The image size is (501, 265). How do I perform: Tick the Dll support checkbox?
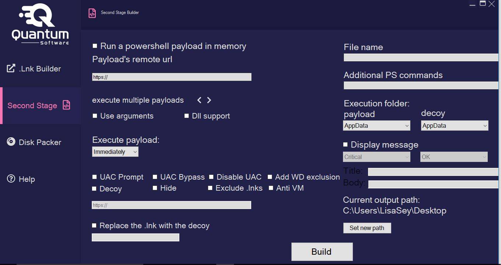point(187,116)
